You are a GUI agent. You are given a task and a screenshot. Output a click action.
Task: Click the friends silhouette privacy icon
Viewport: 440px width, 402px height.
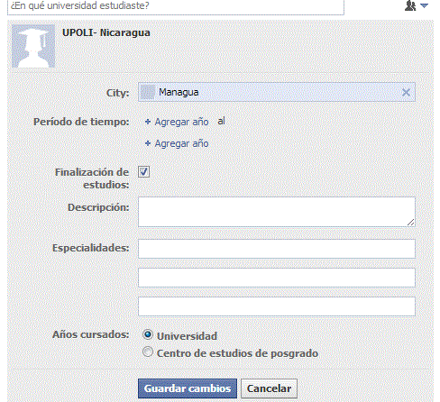click(x=410, y=5)
